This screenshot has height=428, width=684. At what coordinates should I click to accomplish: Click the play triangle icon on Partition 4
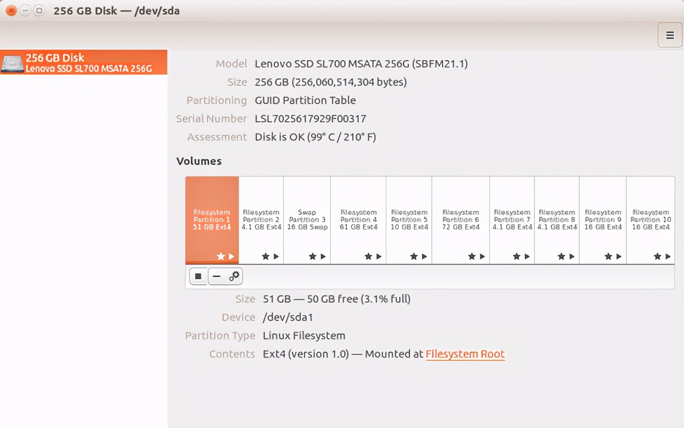379,257
